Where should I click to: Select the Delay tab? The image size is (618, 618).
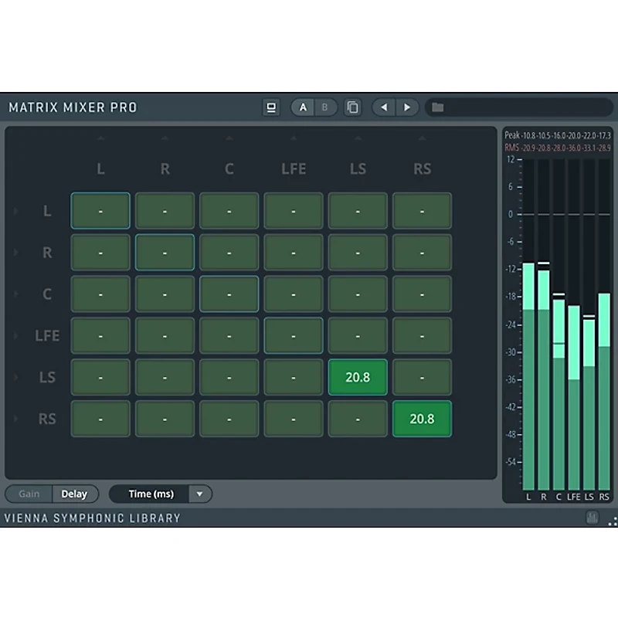pyautogui.click(x=74, y=494)
